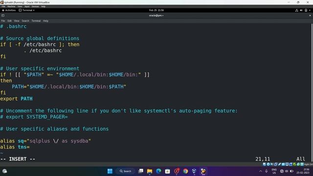Click the GNOME network status icon
This screenshot has height=176, width=313.
pos(297,10)
